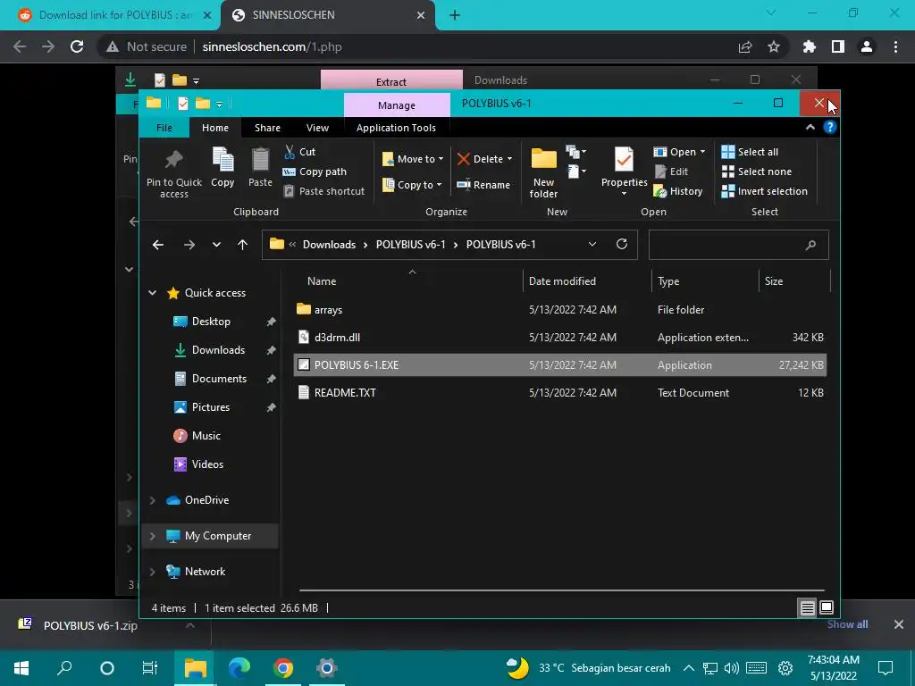This screenshot has height=686, width=915.
Task: Select the arrays folder
Action: (x=560, y=310)
